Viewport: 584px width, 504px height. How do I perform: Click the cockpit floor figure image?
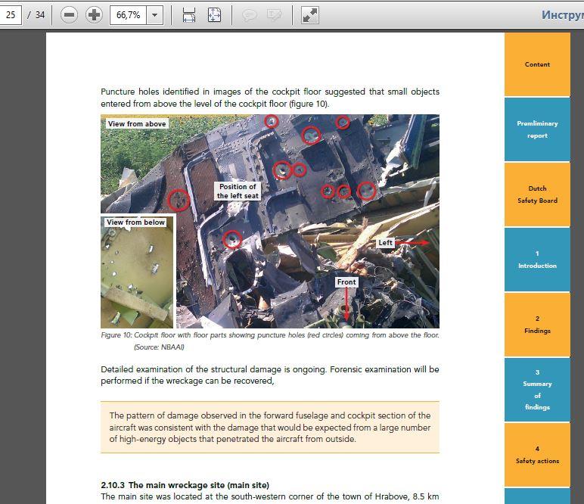click(x=270, y=221)
